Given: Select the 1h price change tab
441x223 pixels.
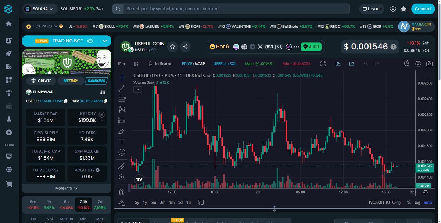Looking at the screenshot, I should click(49, 205).
